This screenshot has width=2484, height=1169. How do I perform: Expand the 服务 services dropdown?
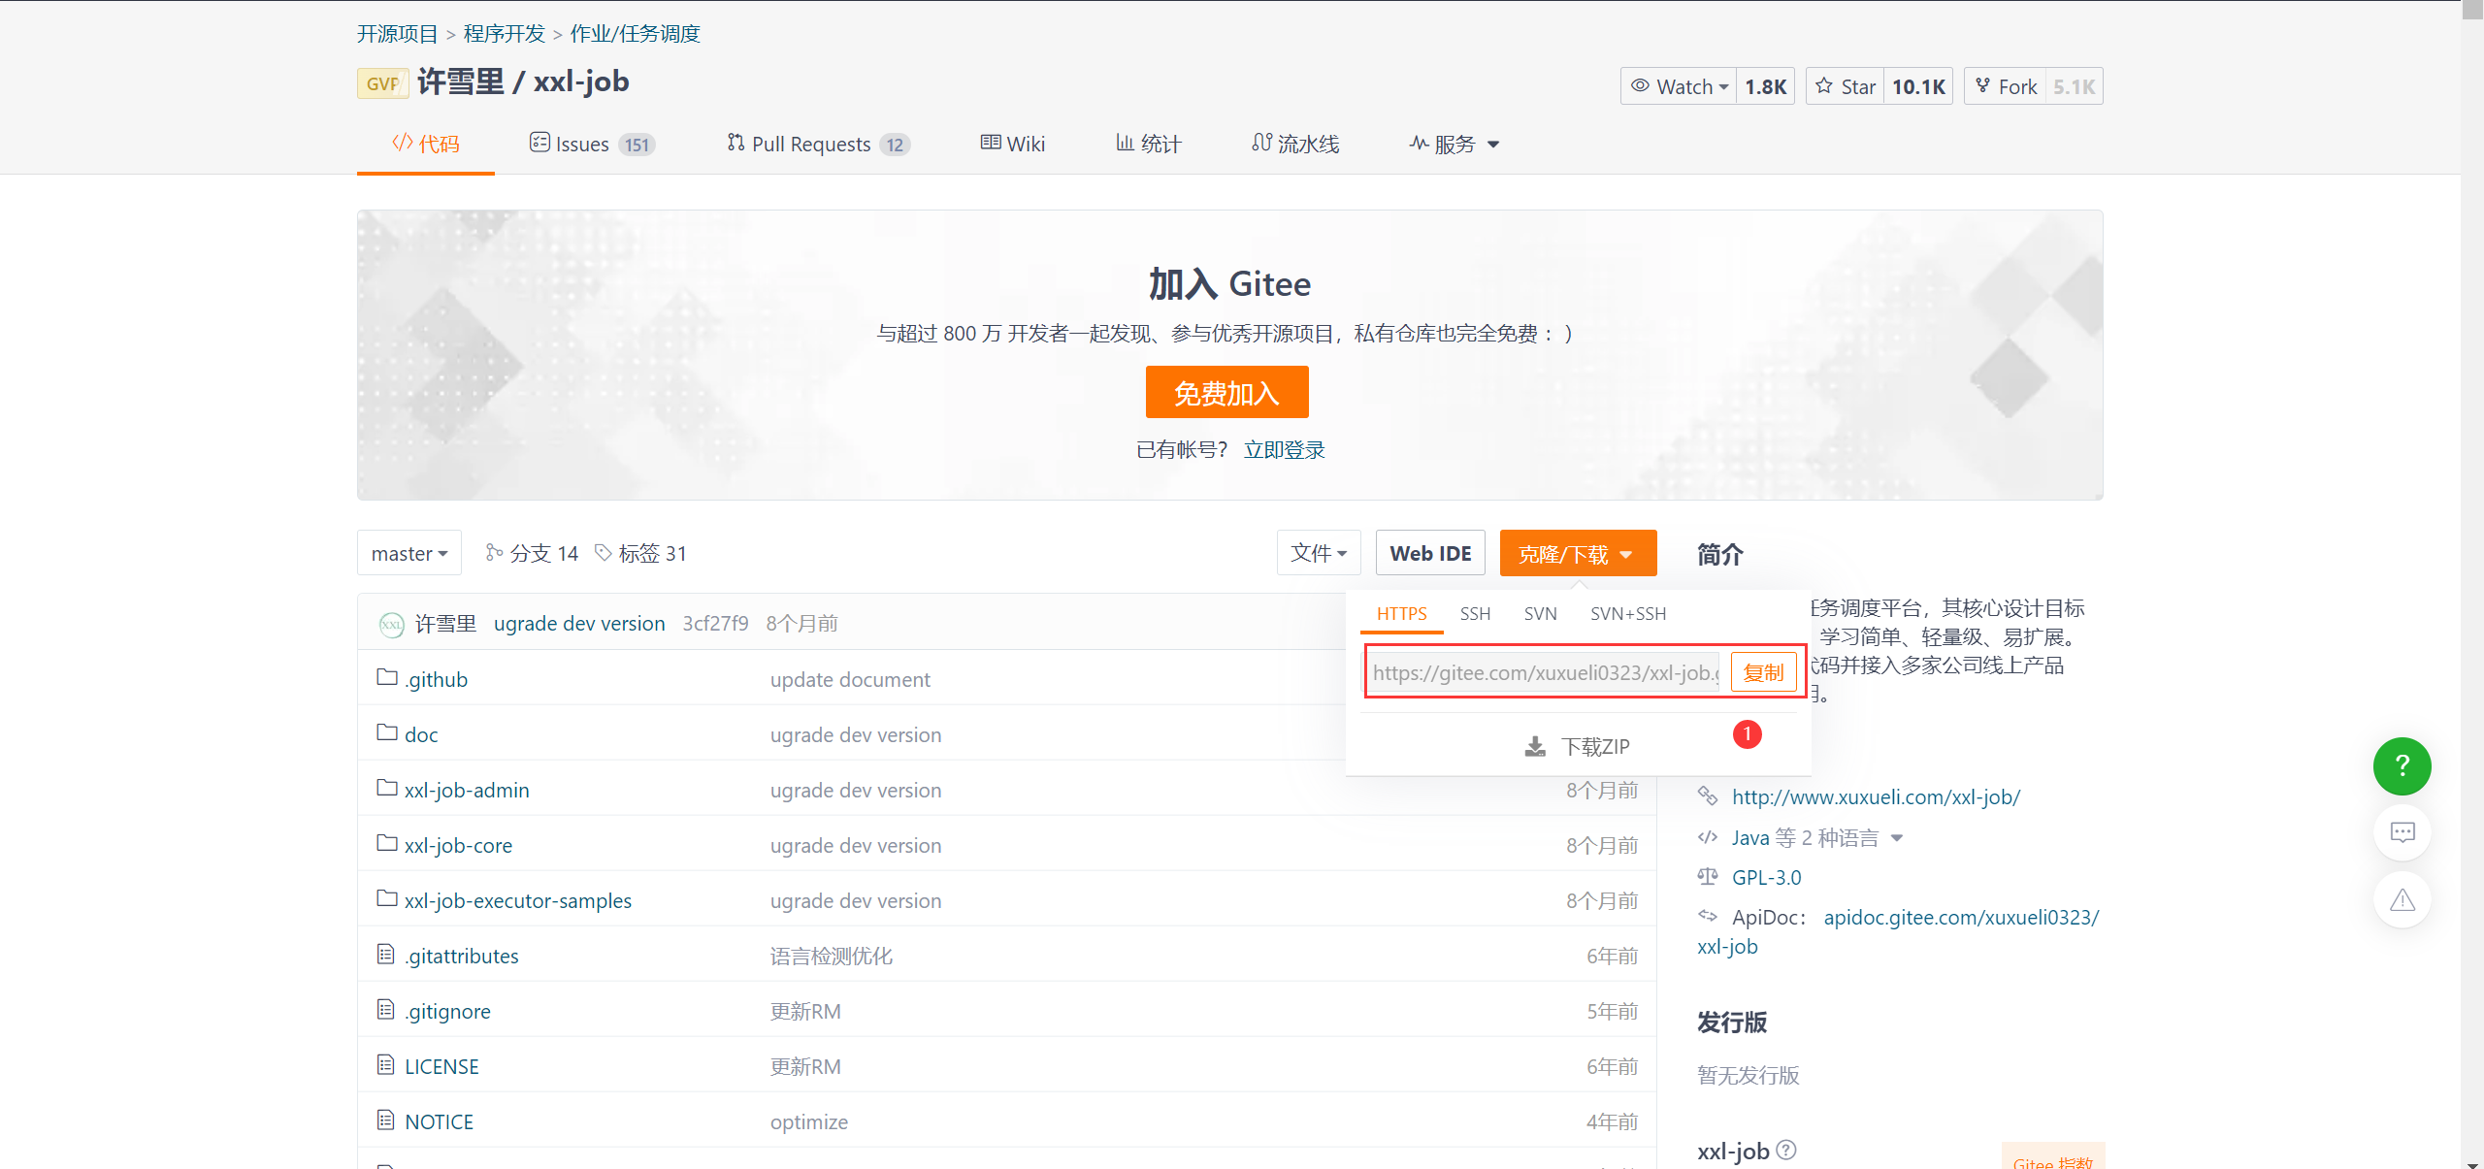click(x=1454, y=144)
